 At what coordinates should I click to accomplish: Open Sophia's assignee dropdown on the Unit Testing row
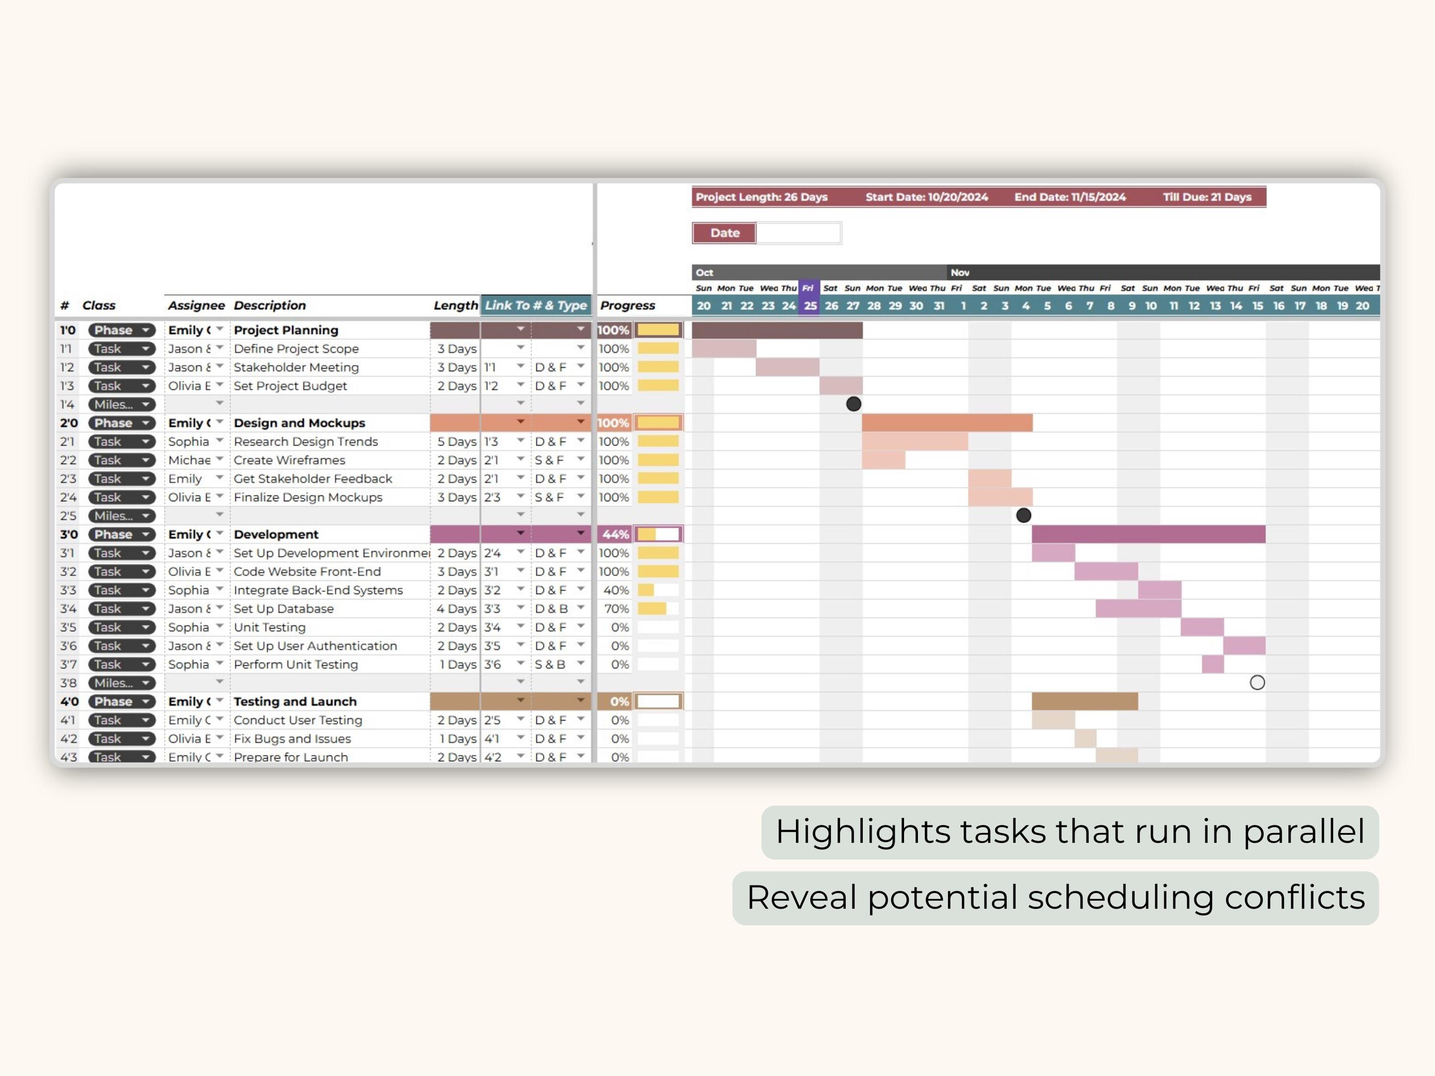point(219,627)
